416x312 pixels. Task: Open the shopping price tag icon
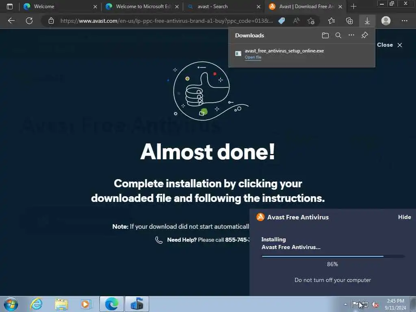pos(282,21)
